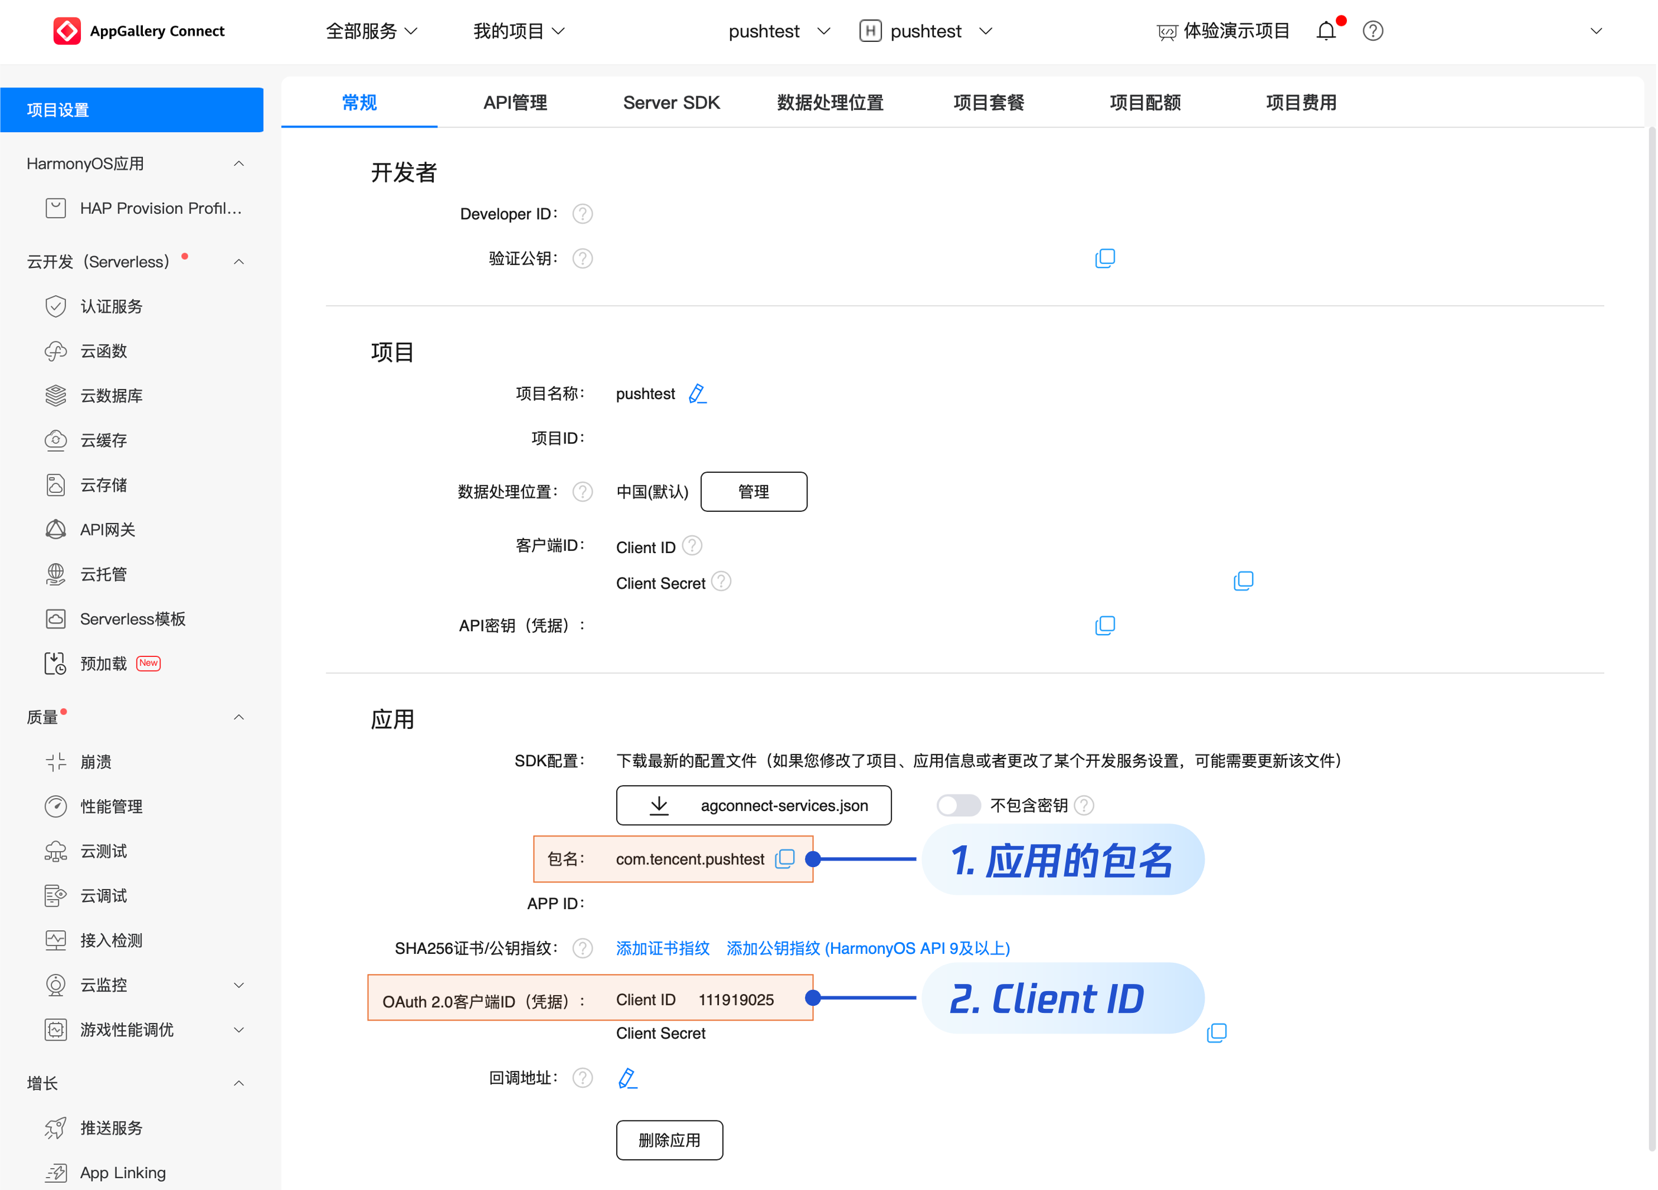
Task: Copy the 验证公钥 value
Action: [1104, 258]
